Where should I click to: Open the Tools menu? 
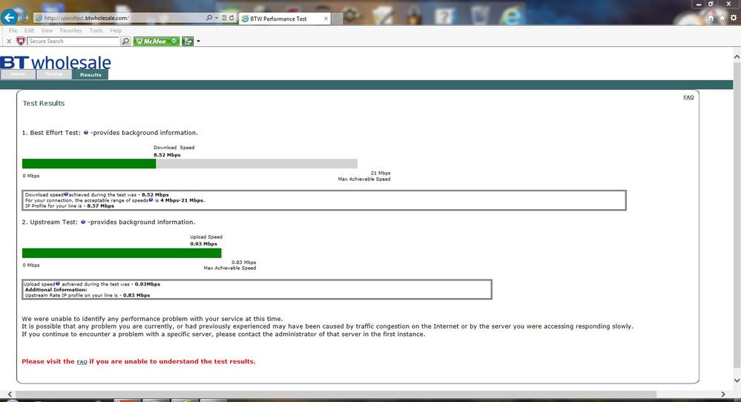(x=96, y=30)
